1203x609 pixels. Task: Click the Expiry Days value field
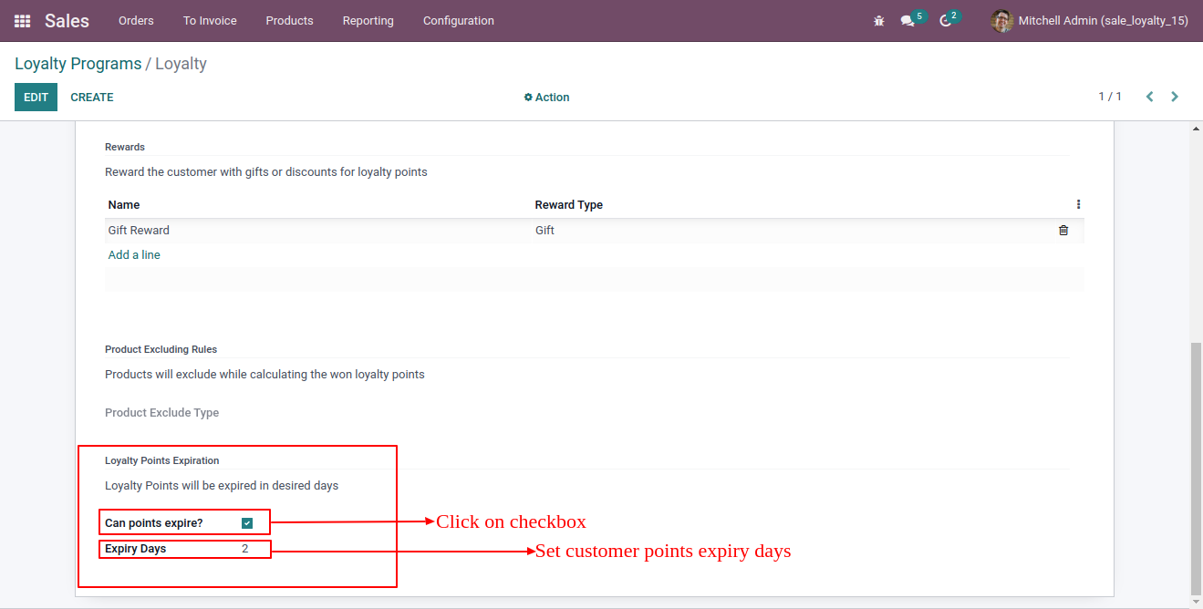pos(245,549)
